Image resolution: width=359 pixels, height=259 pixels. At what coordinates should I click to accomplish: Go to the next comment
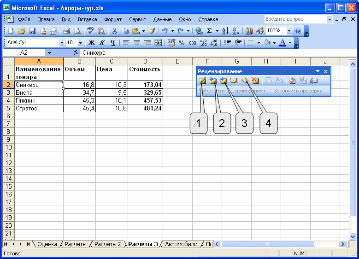[x=224, y=81]
